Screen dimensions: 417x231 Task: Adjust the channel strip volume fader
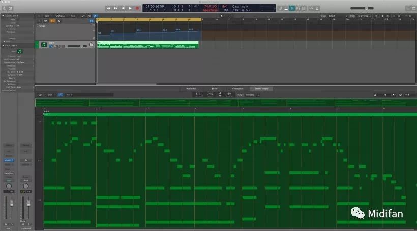click(x=11, y=204)
